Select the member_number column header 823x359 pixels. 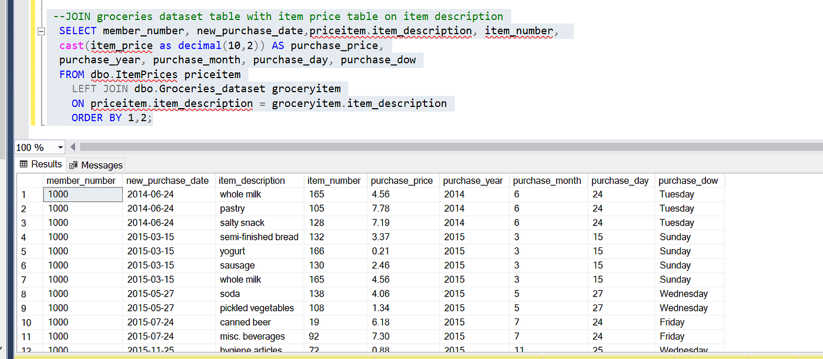[81, 180]
